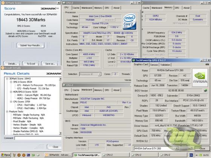
Task: Open the About tab in the Mainboard CPU-Z window
Action: click(x=116, y=90)
